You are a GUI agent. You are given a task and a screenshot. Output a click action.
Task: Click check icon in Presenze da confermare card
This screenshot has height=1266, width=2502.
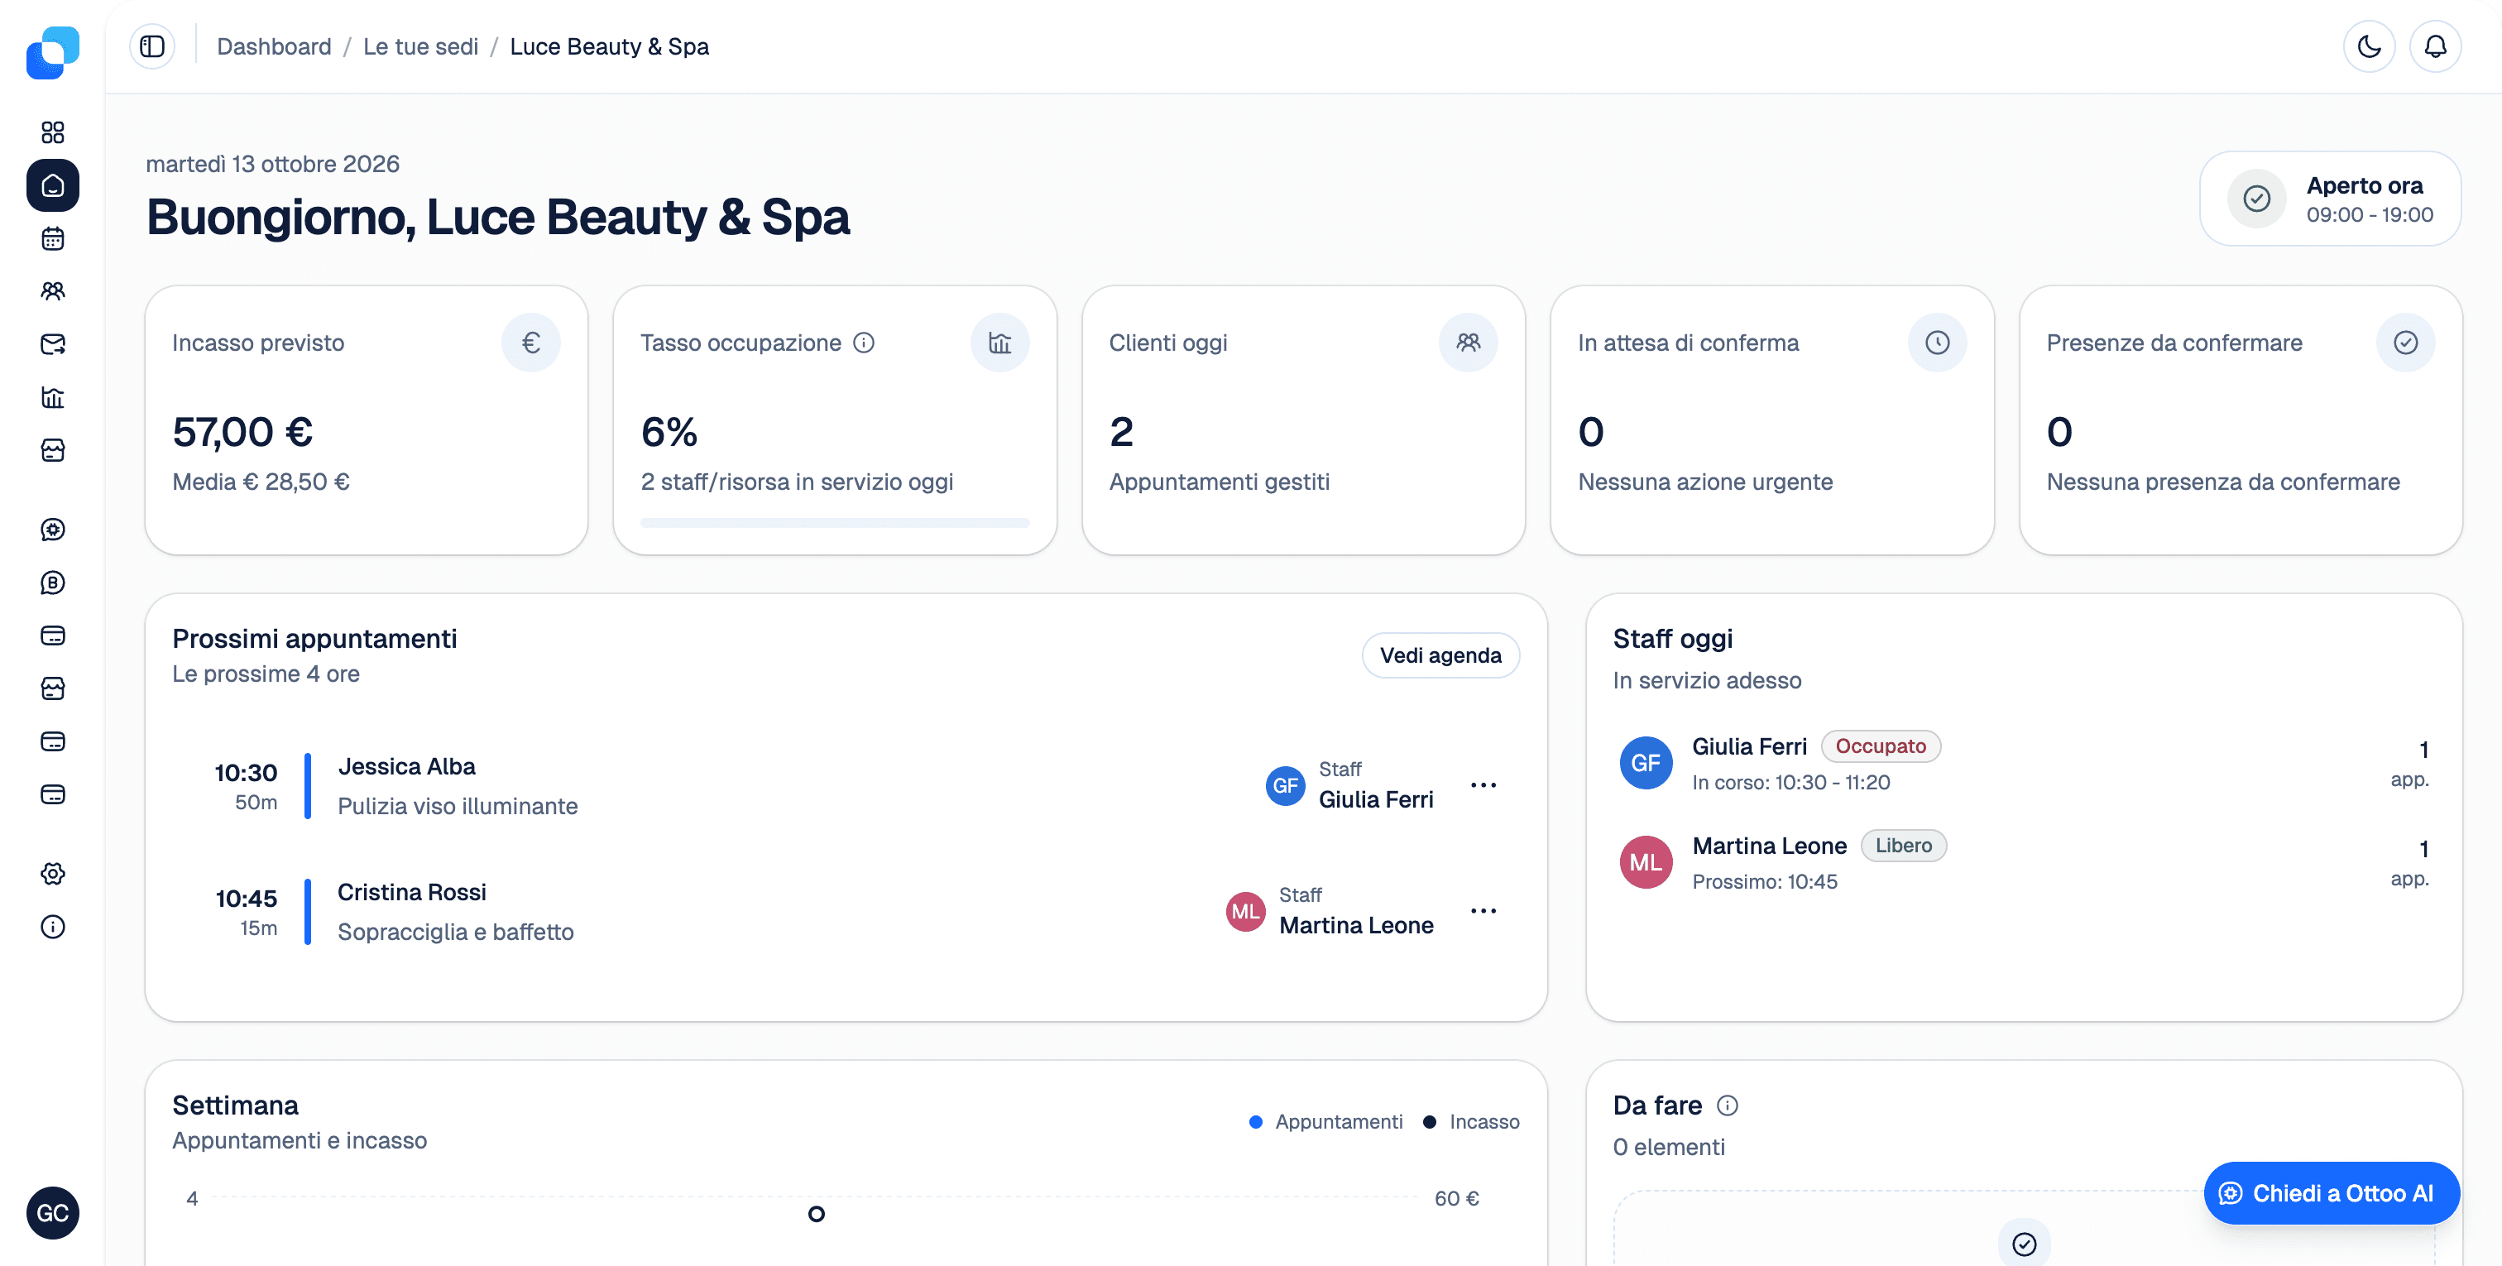tap(2405, 343)
